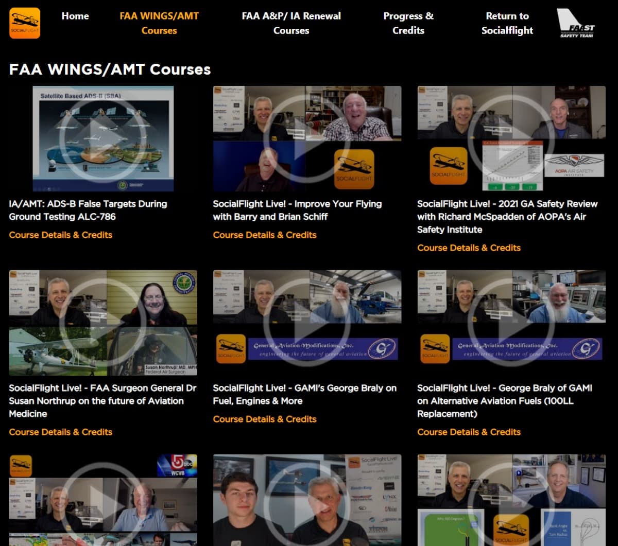618x546 pixels.
Task: View Course Details & Credits for 2021 GA Safety Review
Action: (469, 248)
